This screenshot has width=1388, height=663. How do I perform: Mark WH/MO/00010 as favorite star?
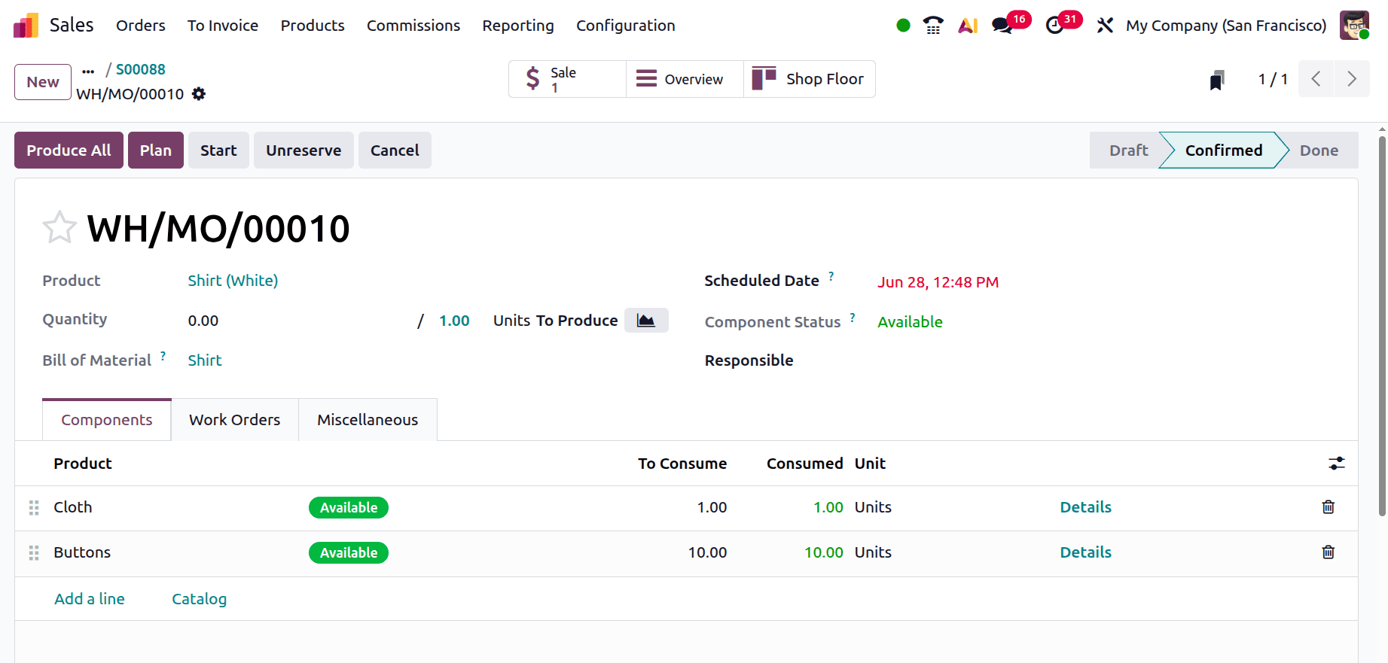click(59, 227)
